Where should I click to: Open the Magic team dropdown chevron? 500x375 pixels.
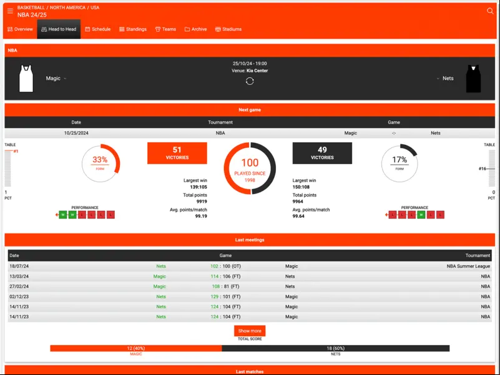(65, 79)
